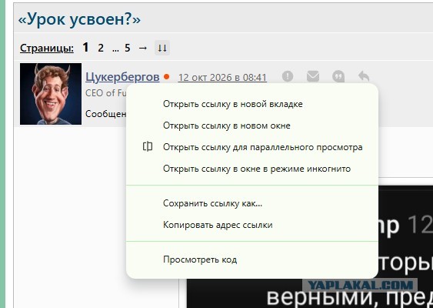
Task: Click the thread title «Урок усвоен?»
Action: tap(79, 19)
